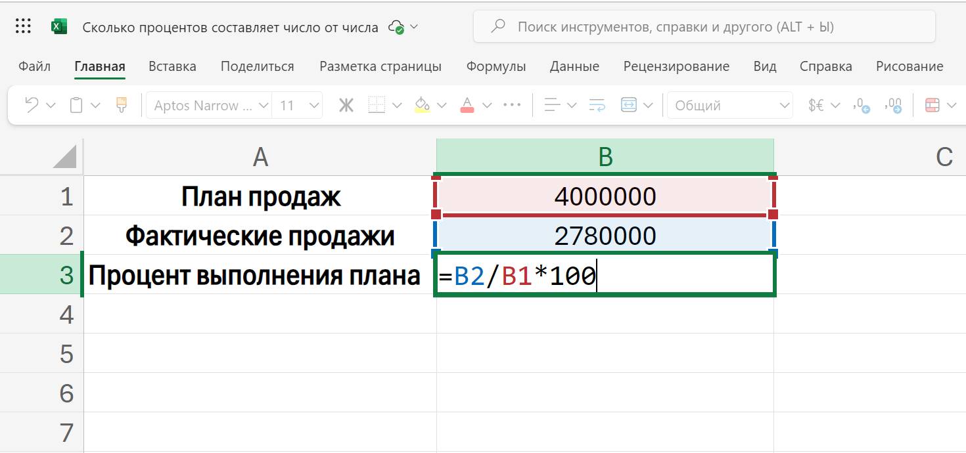
Task: Click increase decimal places icon
Action: click(x=894, y=105)
